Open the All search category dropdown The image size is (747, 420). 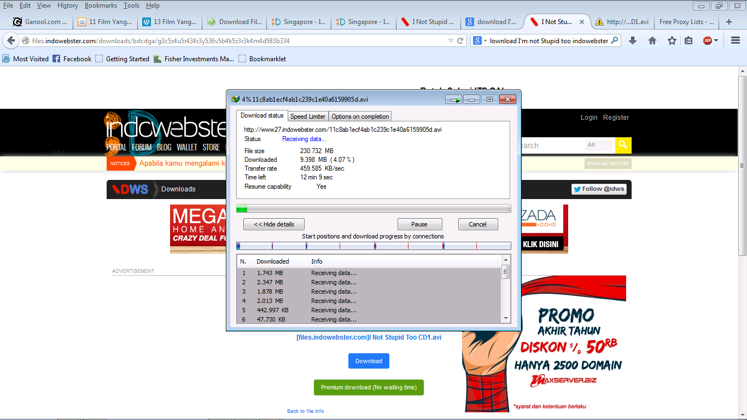(x=600, y=145)
